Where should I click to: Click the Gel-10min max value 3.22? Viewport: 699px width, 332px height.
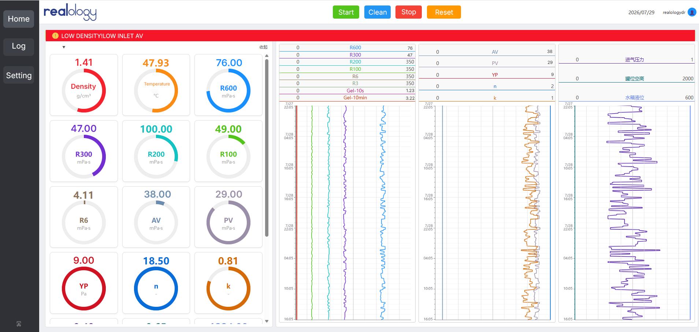[x=410, y=98]
